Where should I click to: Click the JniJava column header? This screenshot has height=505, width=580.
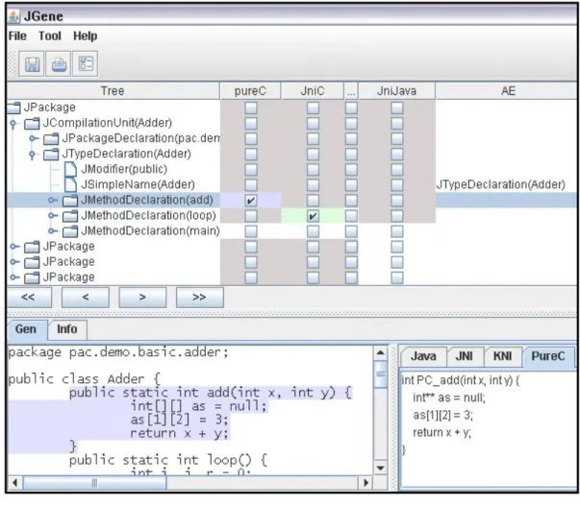pyautogui.click(x=397, y=91)
